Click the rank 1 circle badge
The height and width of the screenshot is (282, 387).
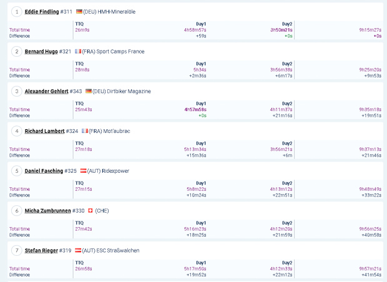point(17,12)
